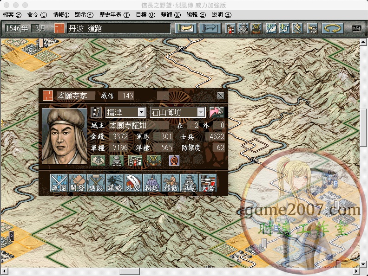The image size is (368, 276).
Task: Open the 建設 (construction) command
Action: coord(96,183)
